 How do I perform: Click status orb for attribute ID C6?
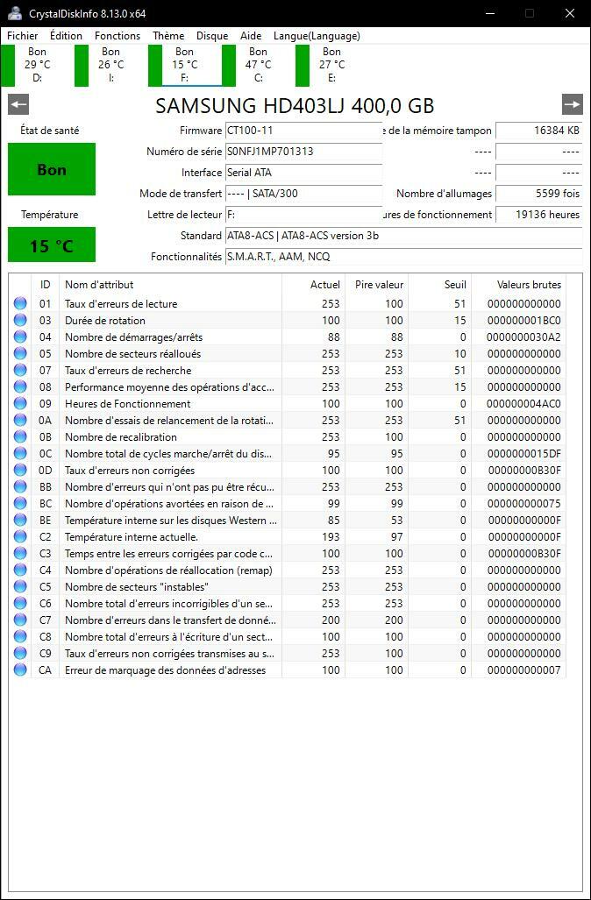(20, 603)
